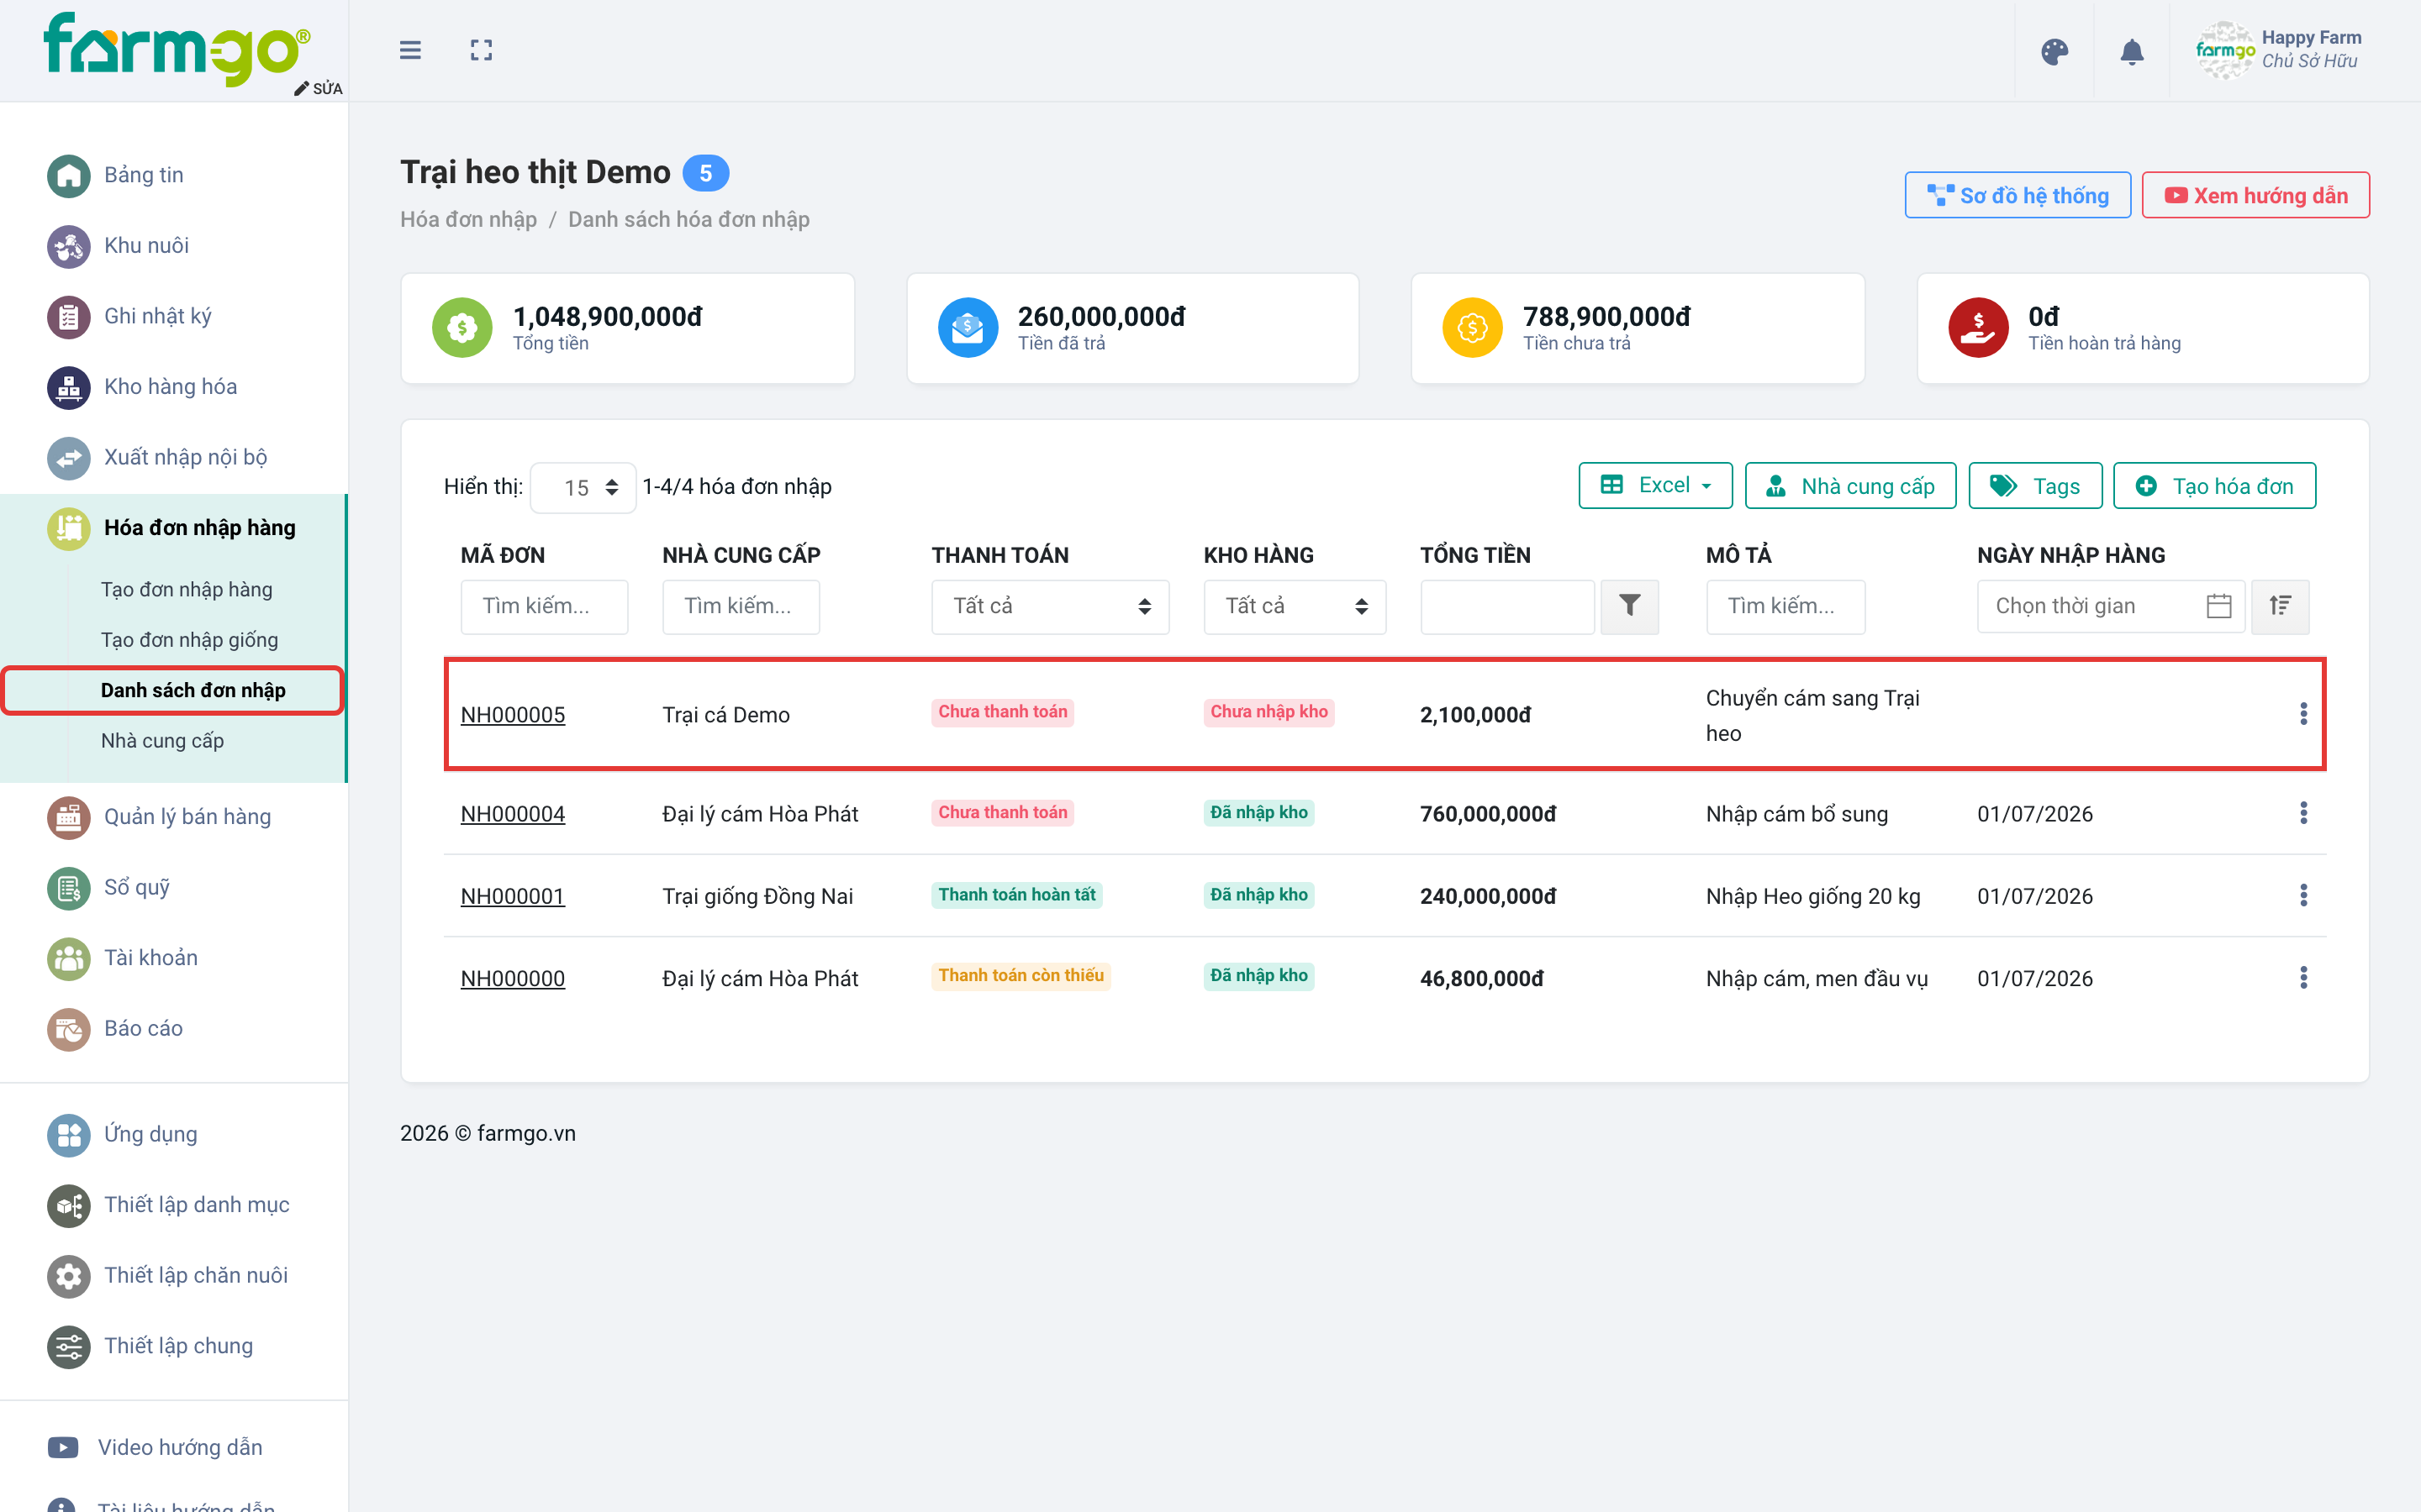This screenshot has height=1512, width=2421.
Task: Focus the Nhà cung cấp column search field
Action: pyautogui.click(x=741, y=606)
